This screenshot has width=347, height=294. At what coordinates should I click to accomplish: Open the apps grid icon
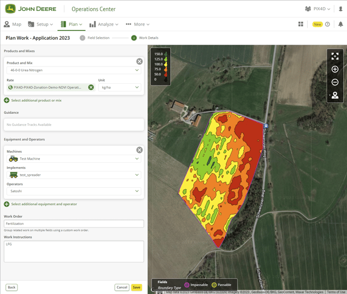(301, 24)
